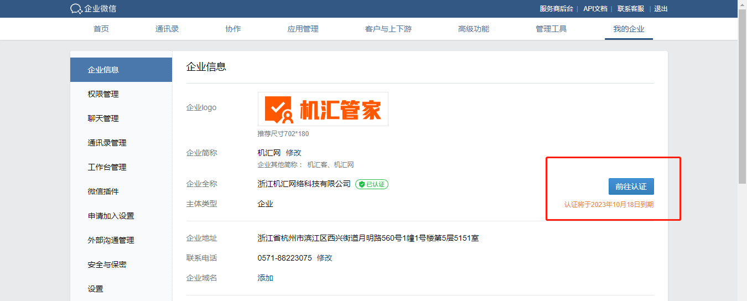Viewport: 747px width, 301px height.
Task: Select the 我的企业 tab
Action: pyautogui.click(x=629, y=29)
